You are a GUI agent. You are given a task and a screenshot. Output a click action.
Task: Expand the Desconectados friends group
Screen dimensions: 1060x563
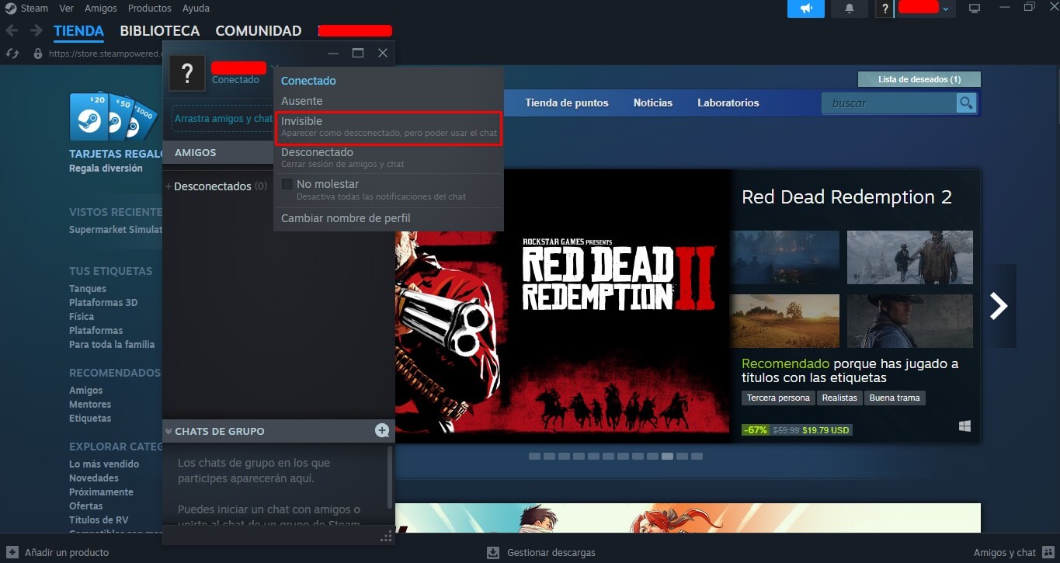pos(169,186)
